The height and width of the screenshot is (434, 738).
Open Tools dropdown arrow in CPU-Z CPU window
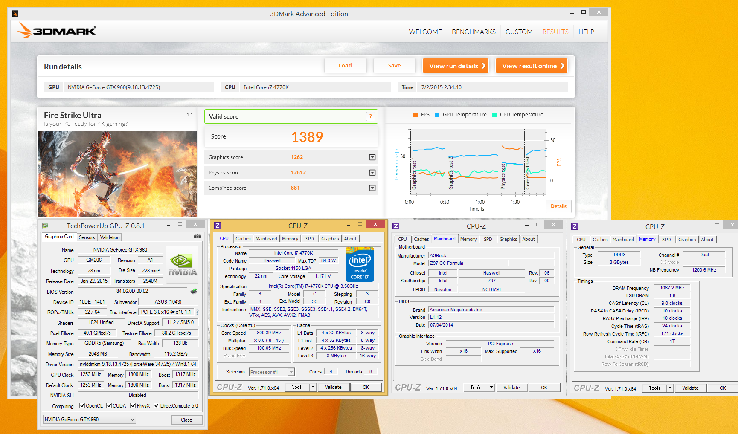coord(313,387)
